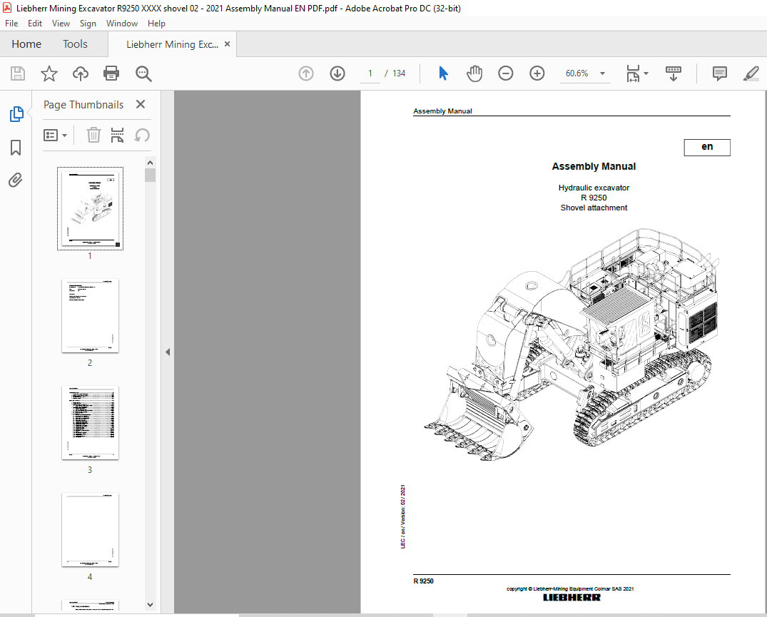Open the Bookmarks panel in the sidebar
The image size is (767, 617).
pos(15,148)
